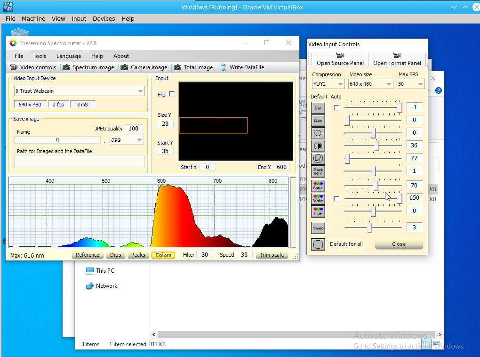This screenshot has height=357, width=480.
Task: Open Source Panel in Video Input Controls
Action: (340, 59)
